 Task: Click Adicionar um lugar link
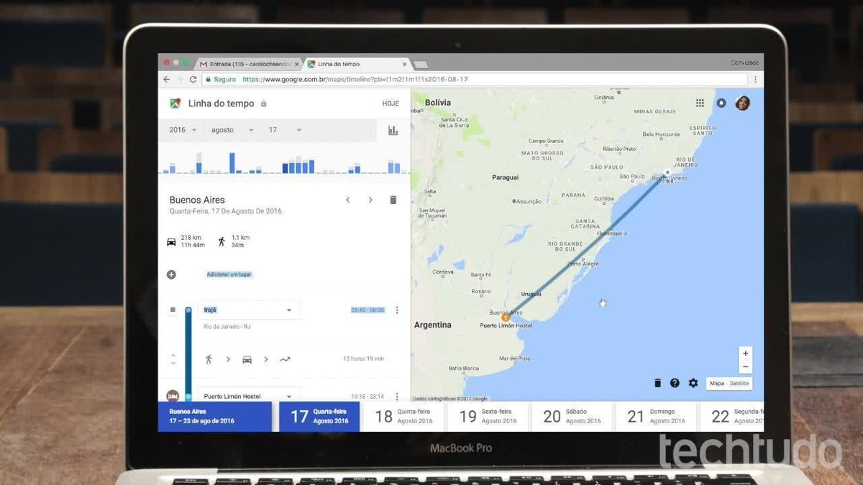pyautogui.click(x=229, y=274)
